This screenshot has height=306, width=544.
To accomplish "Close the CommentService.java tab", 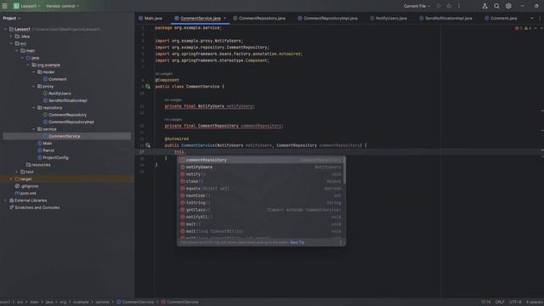I will coord(224,18).
